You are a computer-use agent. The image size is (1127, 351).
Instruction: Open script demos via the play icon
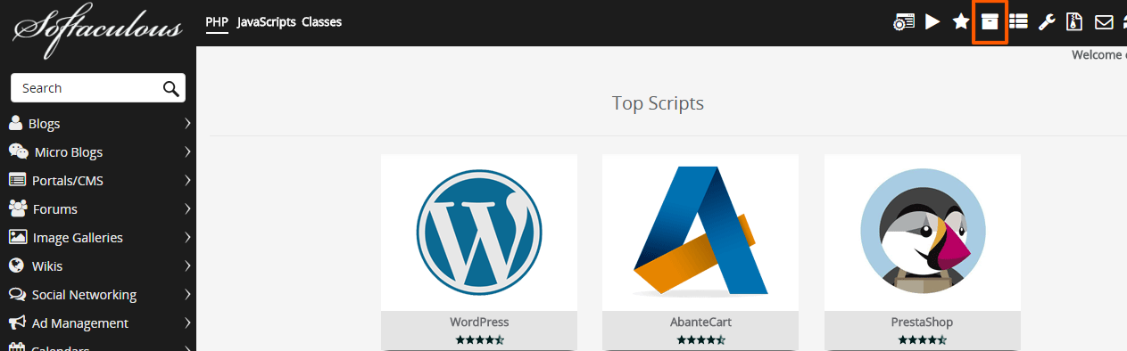[932, 22]
